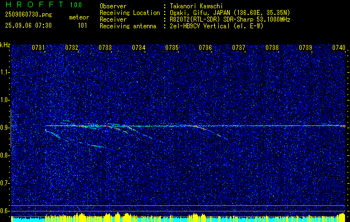Click the 0733 time marker
Image resolution: width=350 pixels, height=222 pixels.
click(105, 47)
